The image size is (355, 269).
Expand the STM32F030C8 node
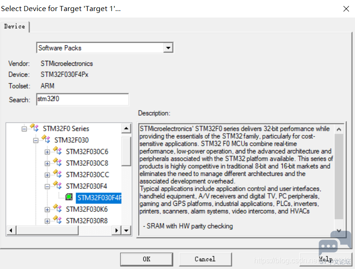47,164
